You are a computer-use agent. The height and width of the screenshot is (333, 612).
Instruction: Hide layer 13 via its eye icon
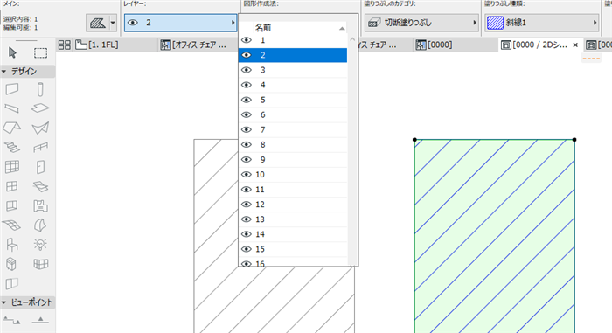(247, 219)
